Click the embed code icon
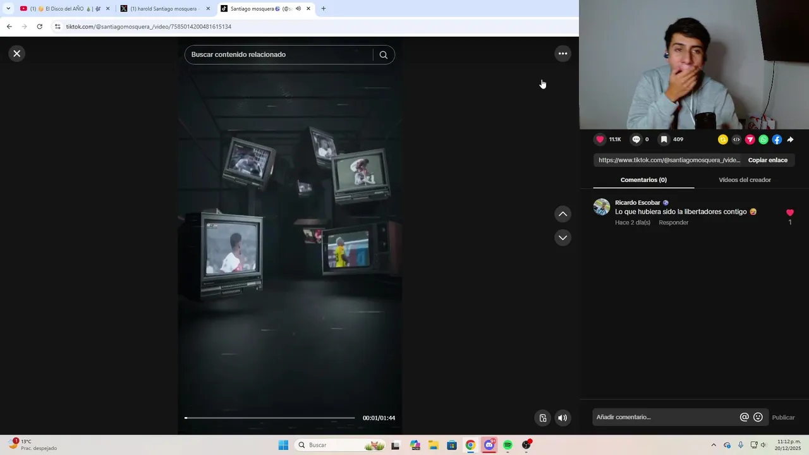The height and width of the screenshot is (455, 809). 736,140
